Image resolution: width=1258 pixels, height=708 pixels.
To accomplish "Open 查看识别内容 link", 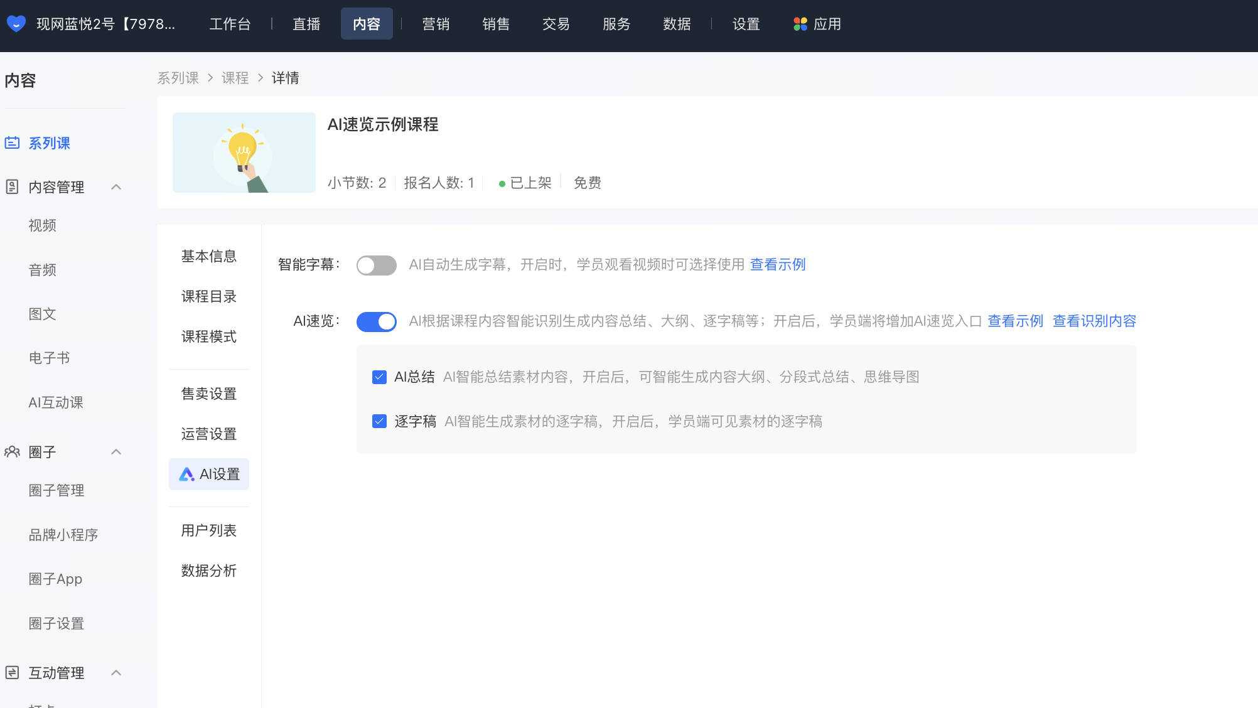I will pyautogui.click(x=1094, y=321).
